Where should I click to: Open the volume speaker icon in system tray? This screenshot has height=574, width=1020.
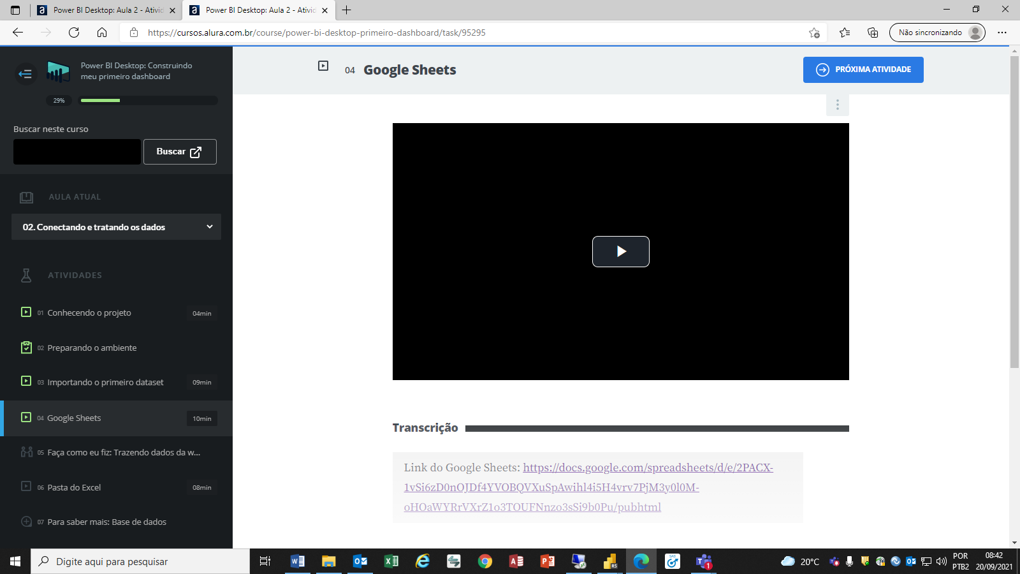pyautogui.click(x=942, y=561)
